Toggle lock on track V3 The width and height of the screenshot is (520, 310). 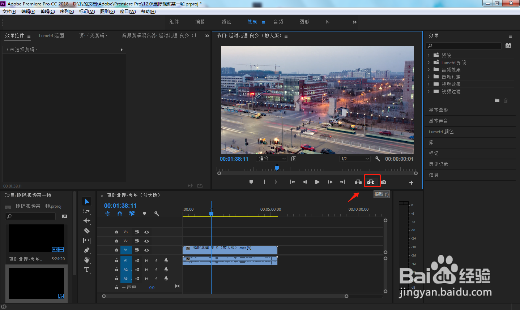pos(116,232)
